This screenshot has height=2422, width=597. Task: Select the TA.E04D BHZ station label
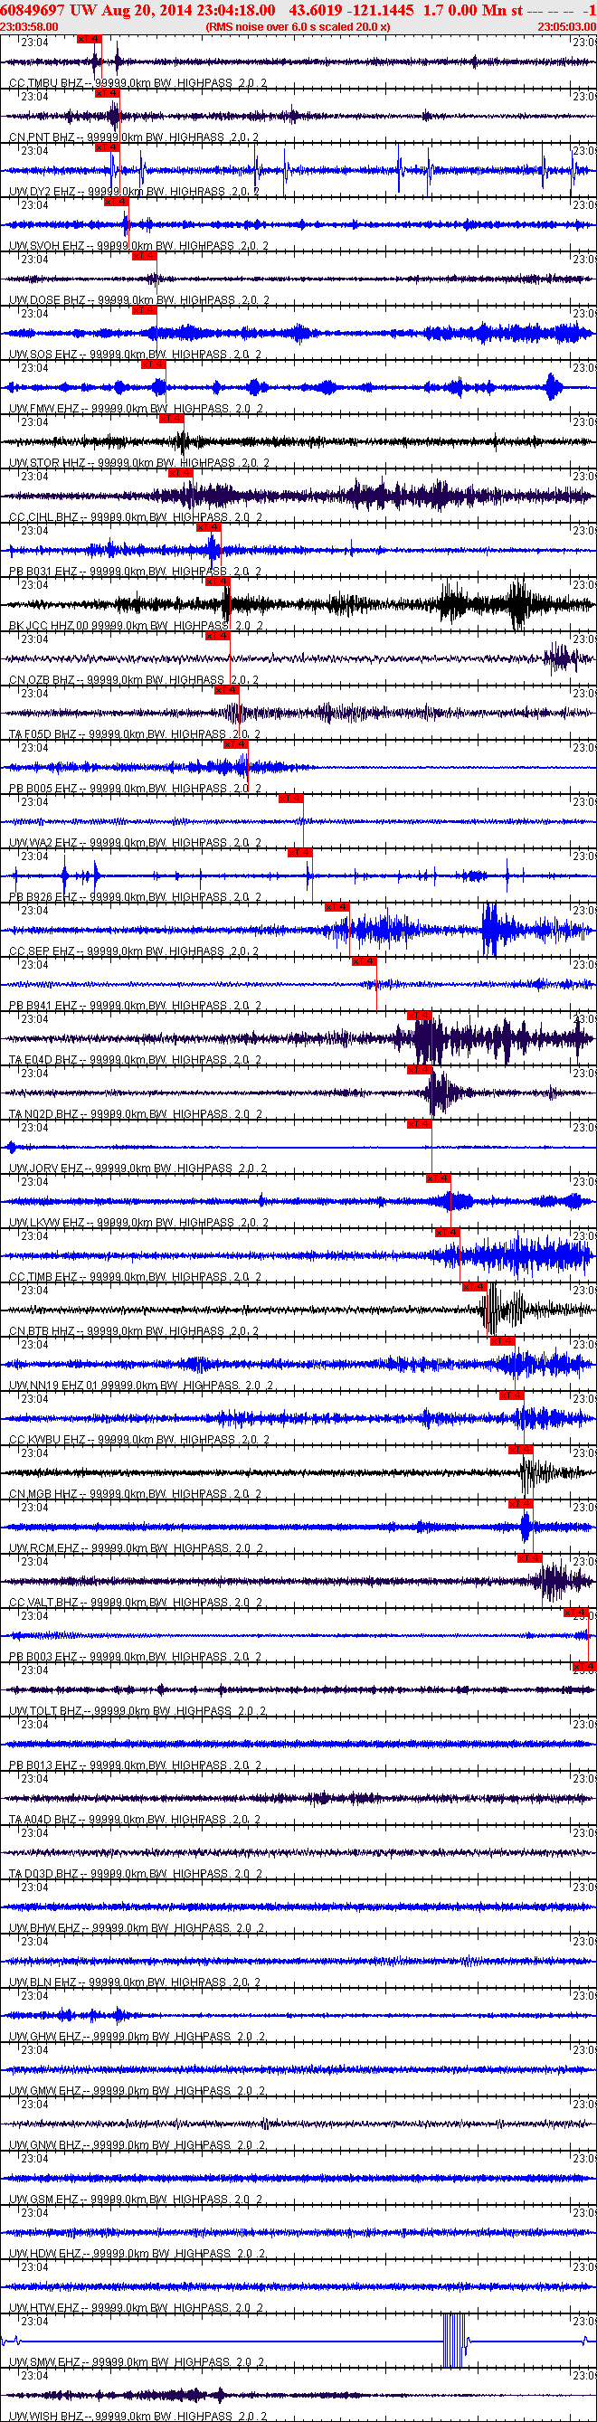(x=136, y=1061)
